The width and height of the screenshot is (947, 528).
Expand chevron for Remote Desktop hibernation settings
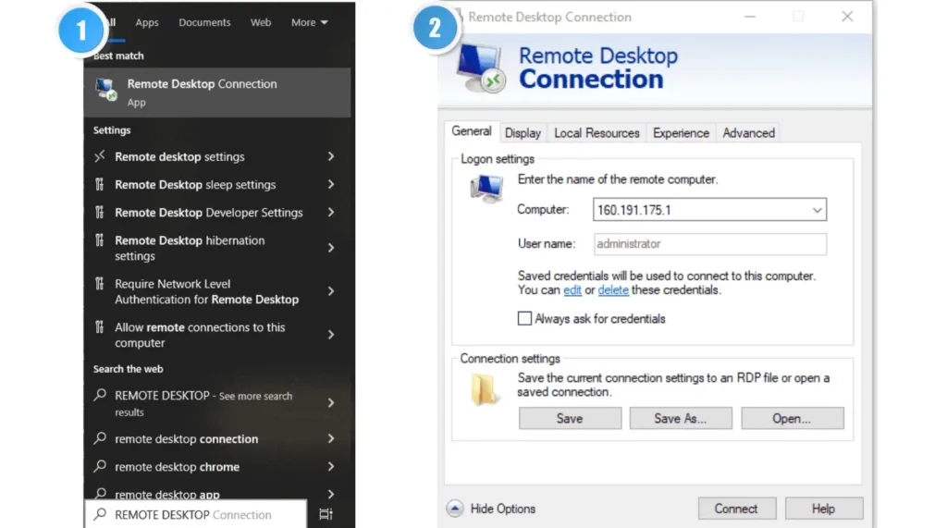tap(331, 248)
